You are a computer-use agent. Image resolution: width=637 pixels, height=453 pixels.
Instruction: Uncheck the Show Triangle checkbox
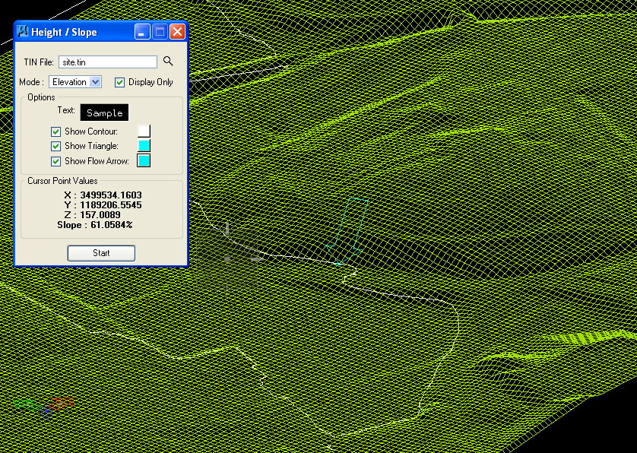pos(55,146)
